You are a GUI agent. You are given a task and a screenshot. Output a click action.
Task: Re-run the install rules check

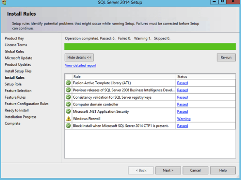pos(226,57)
